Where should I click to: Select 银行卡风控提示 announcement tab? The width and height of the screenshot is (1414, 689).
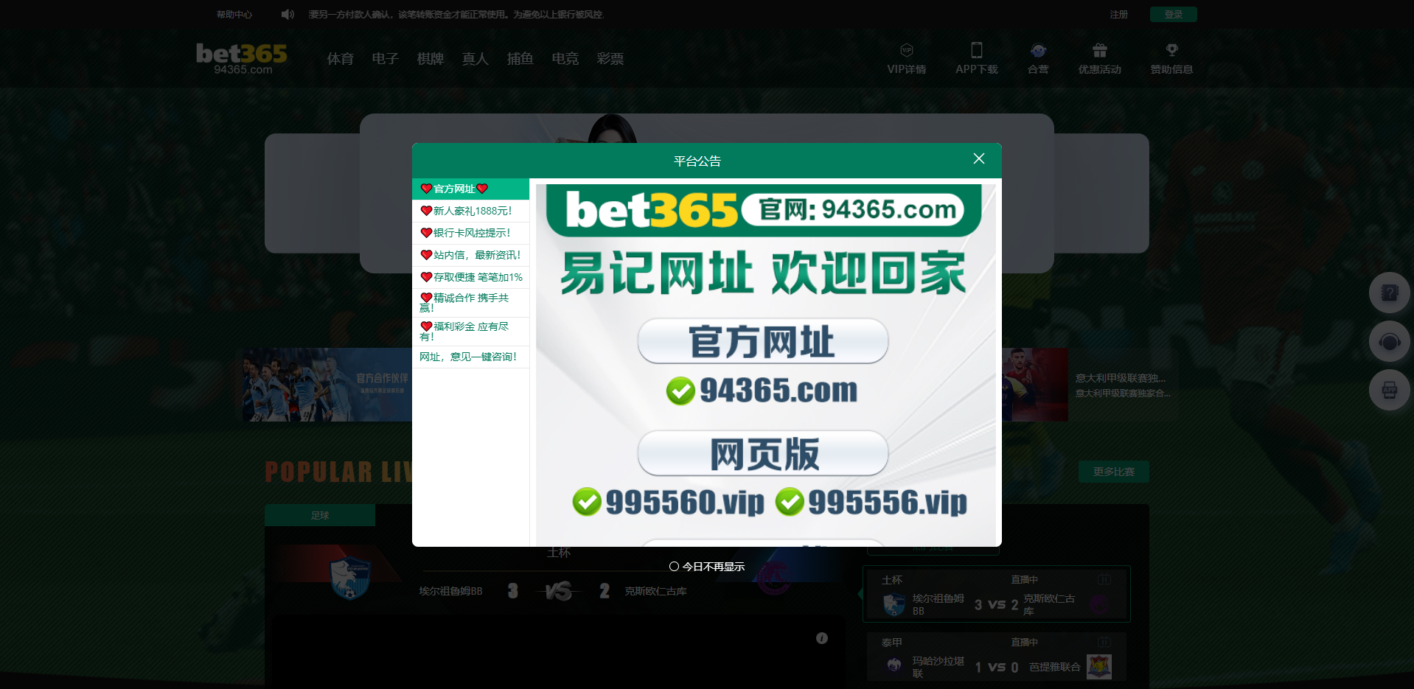click(x=470, y=233)
